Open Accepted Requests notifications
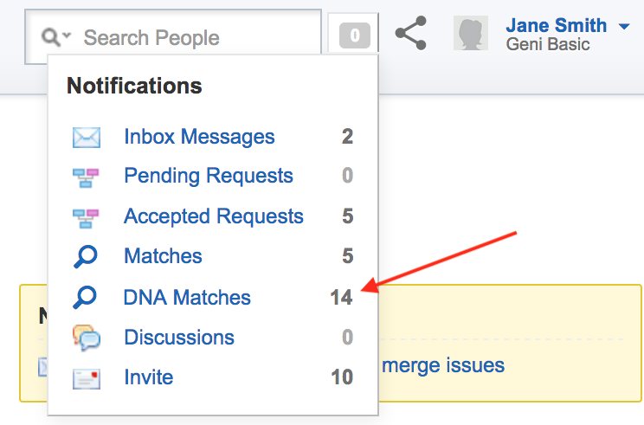 (x=214, y=216)
